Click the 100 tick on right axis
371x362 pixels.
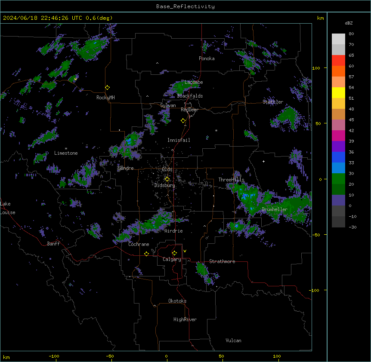[x=316, y=68]
